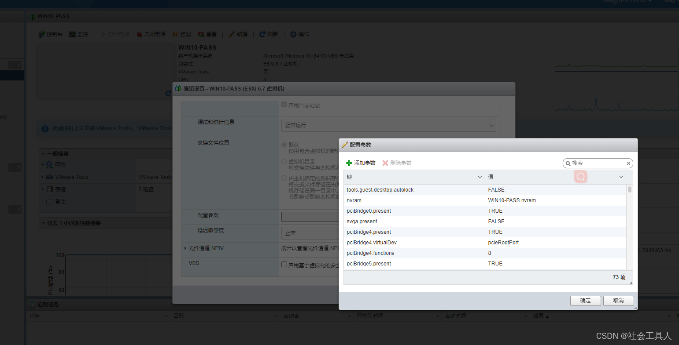Select the svga.present parameter row
Image resolution: width=679 pixels, height=345 pixels.
coord(485,222)
